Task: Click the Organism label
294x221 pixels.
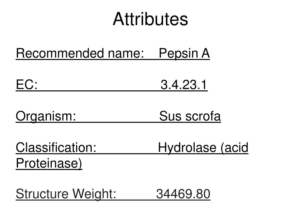Action: [46, 117]
